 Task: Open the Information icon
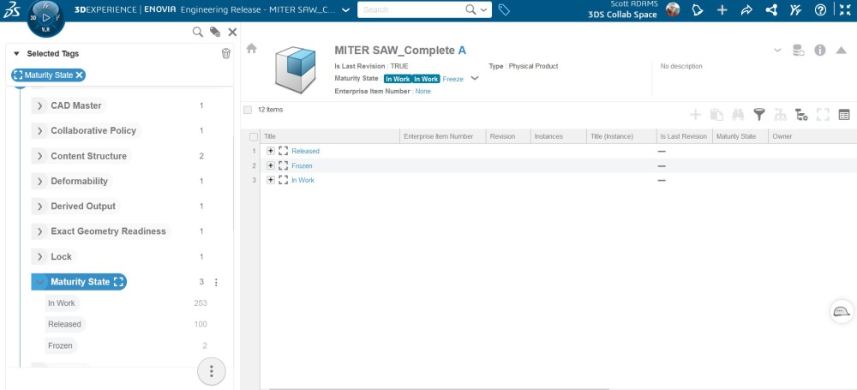click(820, 51)
